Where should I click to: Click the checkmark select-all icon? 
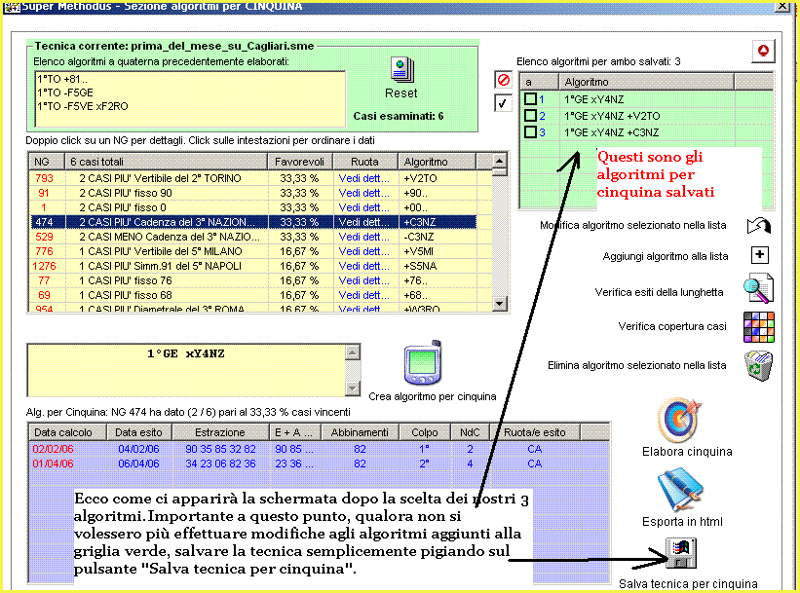tap(503, 103)
